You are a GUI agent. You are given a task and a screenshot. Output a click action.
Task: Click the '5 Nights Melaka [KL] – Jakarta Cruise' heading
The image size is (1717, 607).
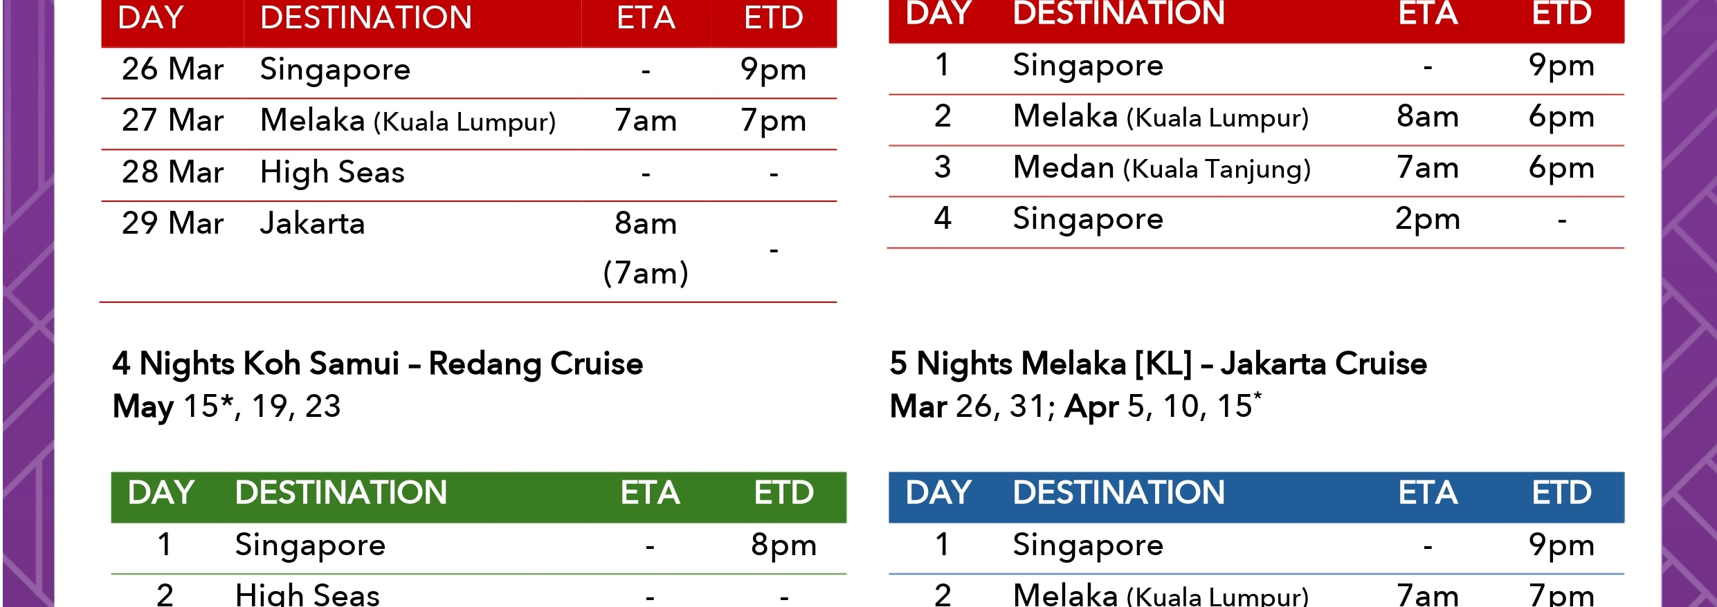[x=1159, y=364]
